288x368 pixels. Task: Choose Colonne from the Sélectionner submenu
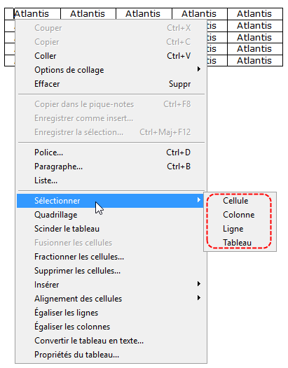(239, 215)
